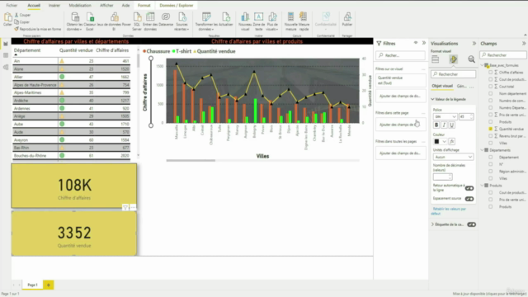Toggle bold for legend font
528x297 pixels.
coord(436,125)
